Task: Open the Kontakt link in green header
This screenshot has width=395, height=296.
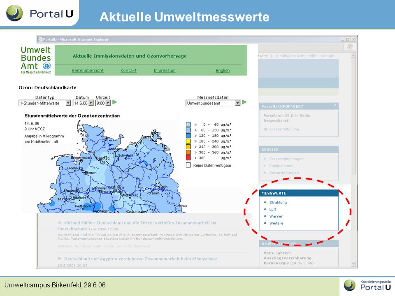Action: [128, 70]
